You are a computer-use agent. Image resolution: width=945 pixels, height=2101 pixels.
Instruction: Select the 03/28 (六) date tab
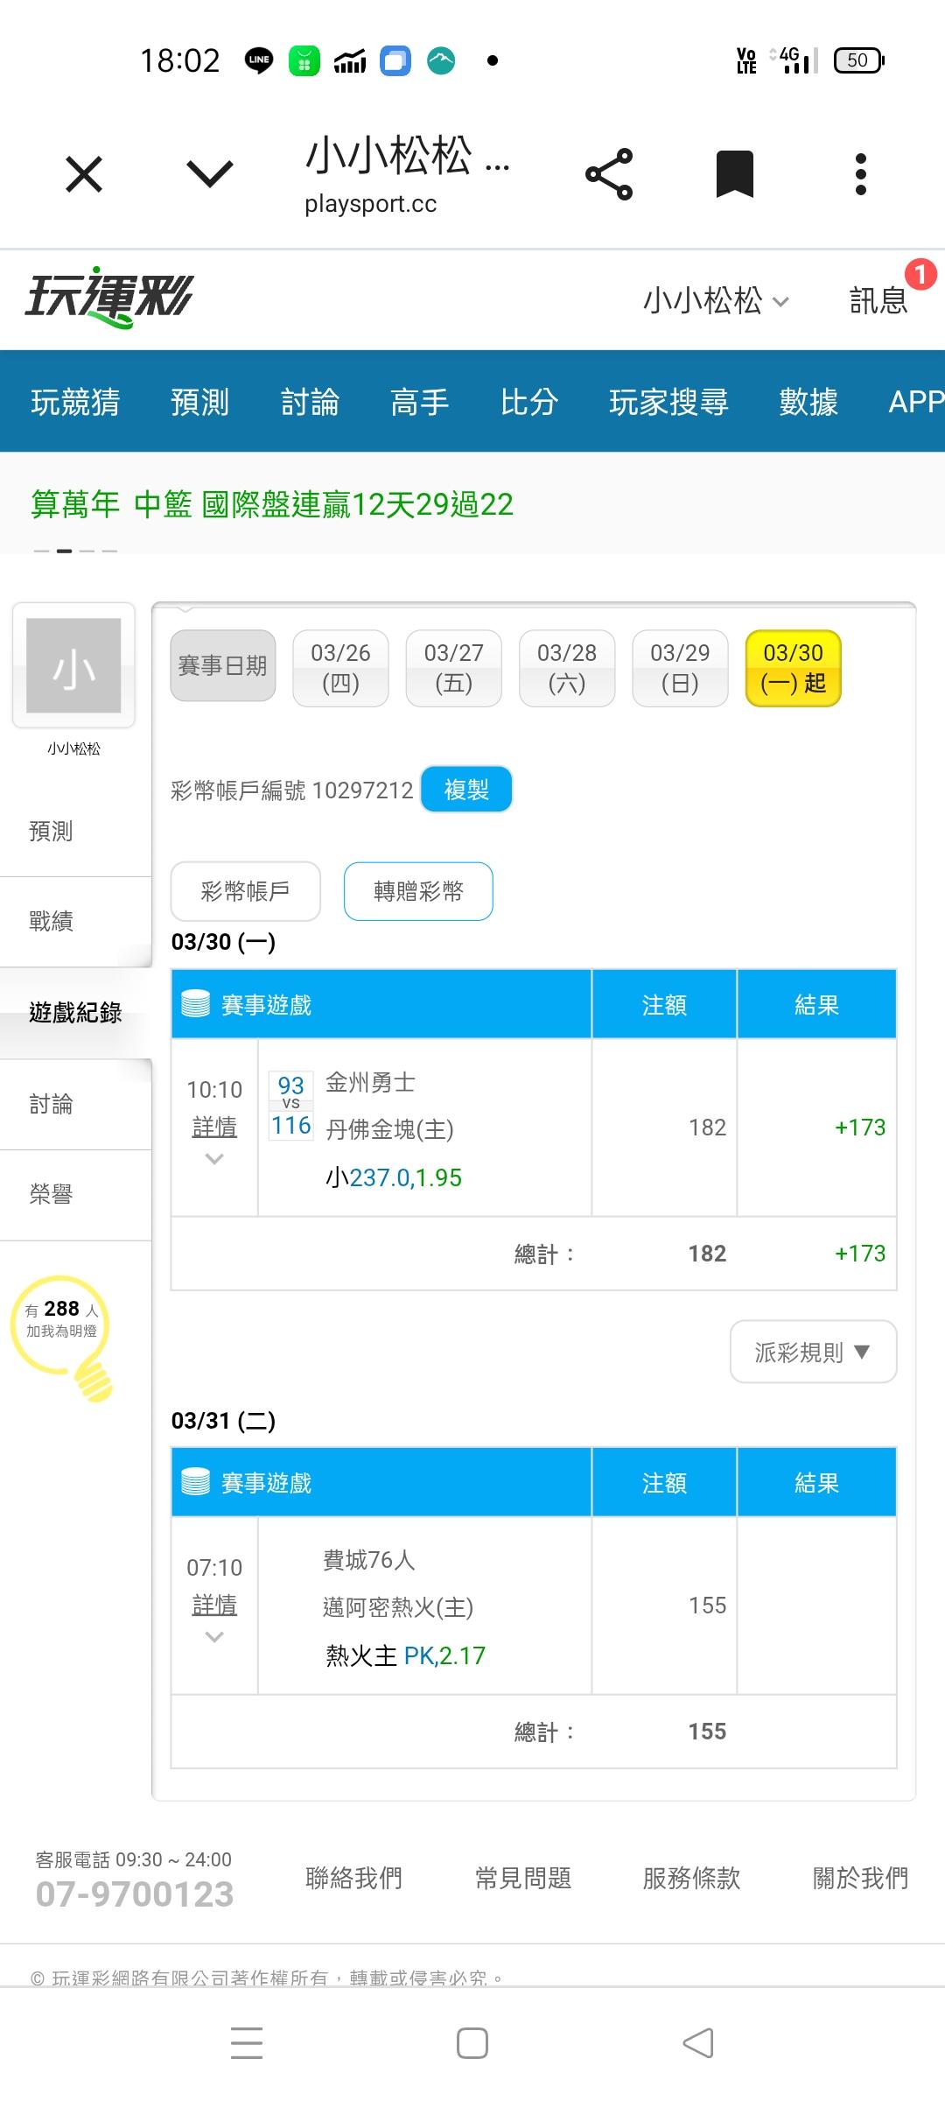tap(567, 668)
